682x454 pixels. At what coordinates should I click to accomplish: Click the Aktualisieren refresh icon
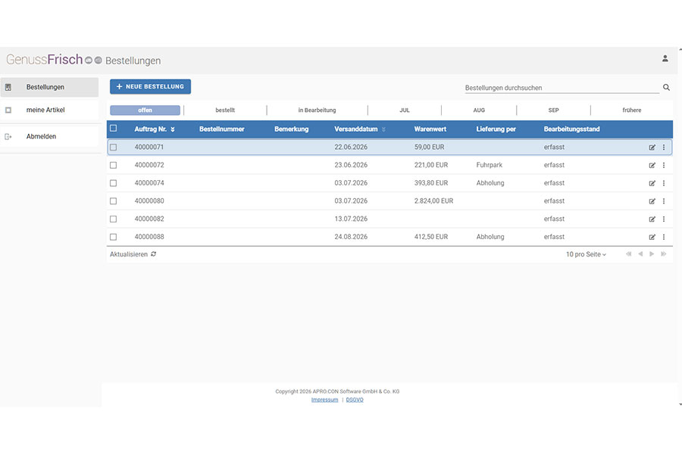click(154, 254)
